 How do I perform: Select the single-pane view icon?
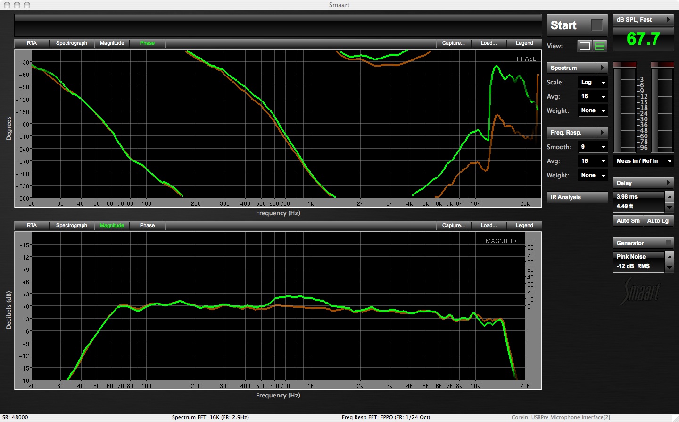pyautogui.click(x=584, y=46)
